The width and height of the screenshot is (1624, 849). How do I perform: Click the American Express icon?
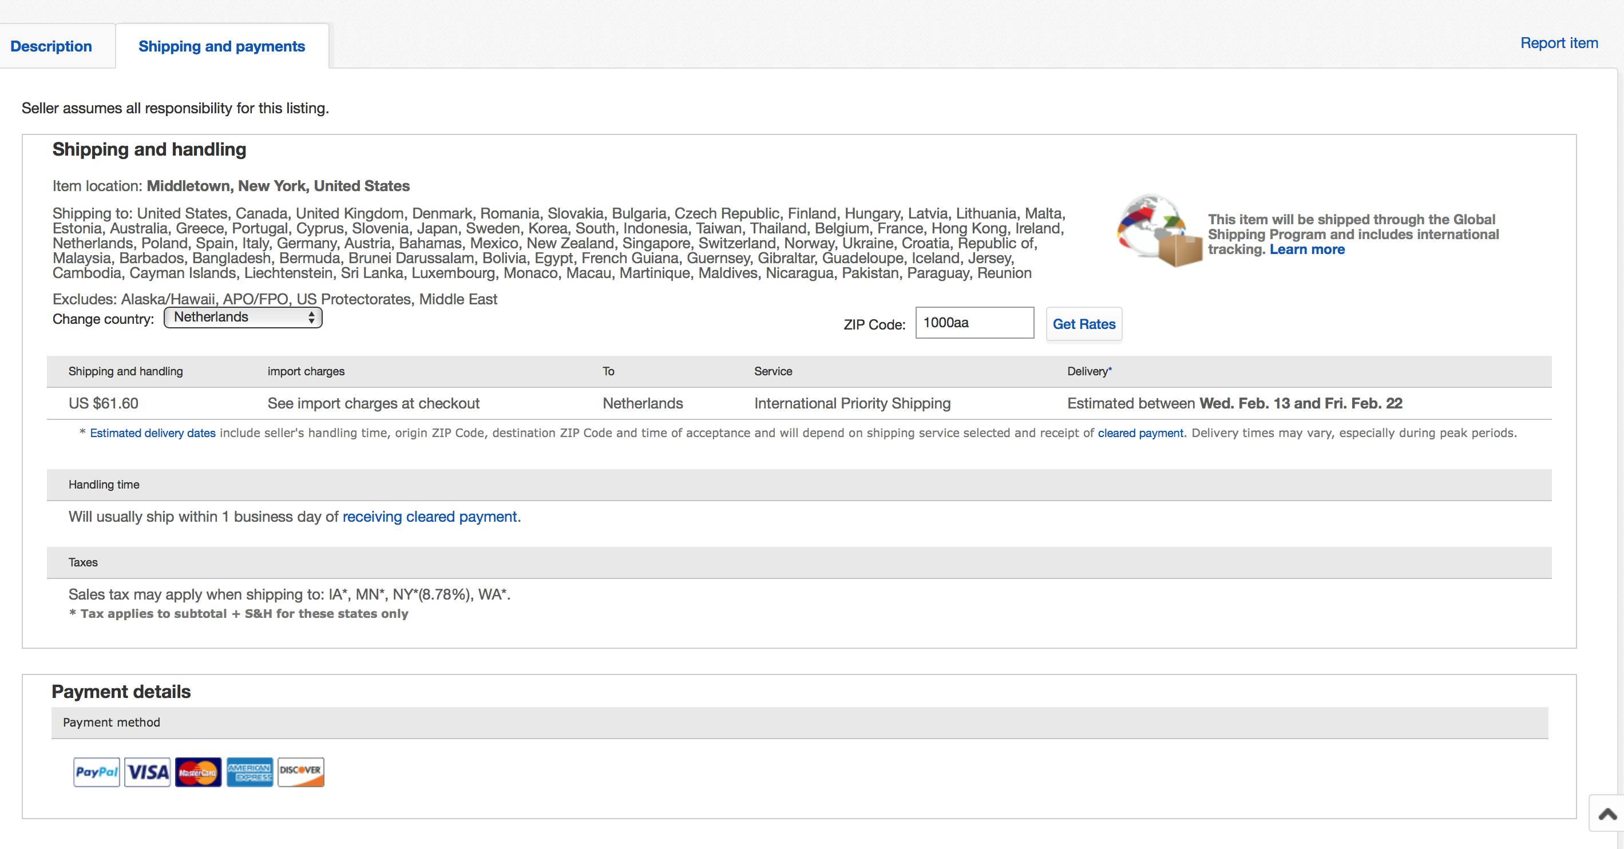(249, 771)
